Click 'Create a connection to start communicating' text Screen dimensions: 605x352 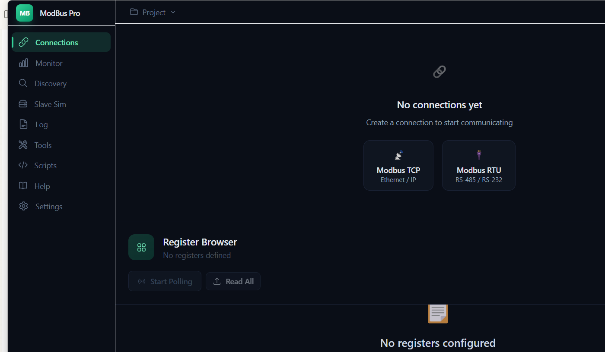(x=439, y=123)
